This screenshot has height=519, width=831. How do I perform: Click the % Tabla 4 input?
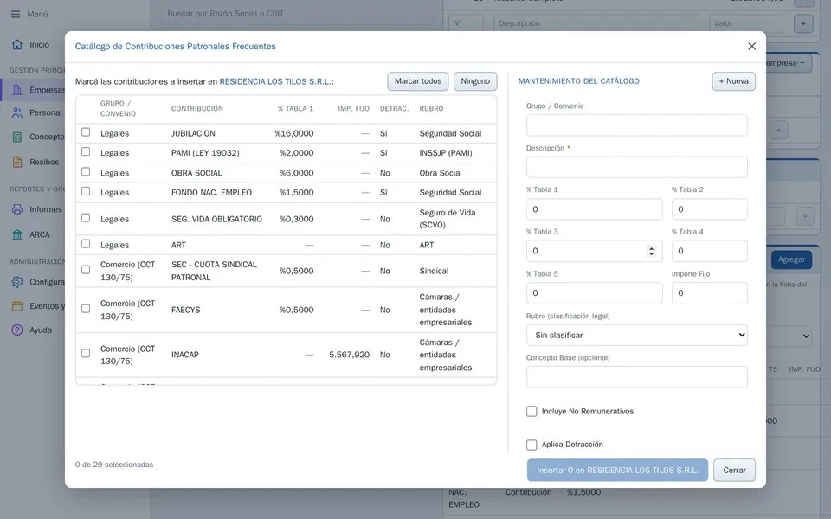(710, 251)
